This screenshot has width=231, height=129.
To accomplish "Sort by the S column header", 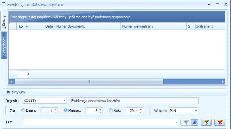I will tap(190, 26).
